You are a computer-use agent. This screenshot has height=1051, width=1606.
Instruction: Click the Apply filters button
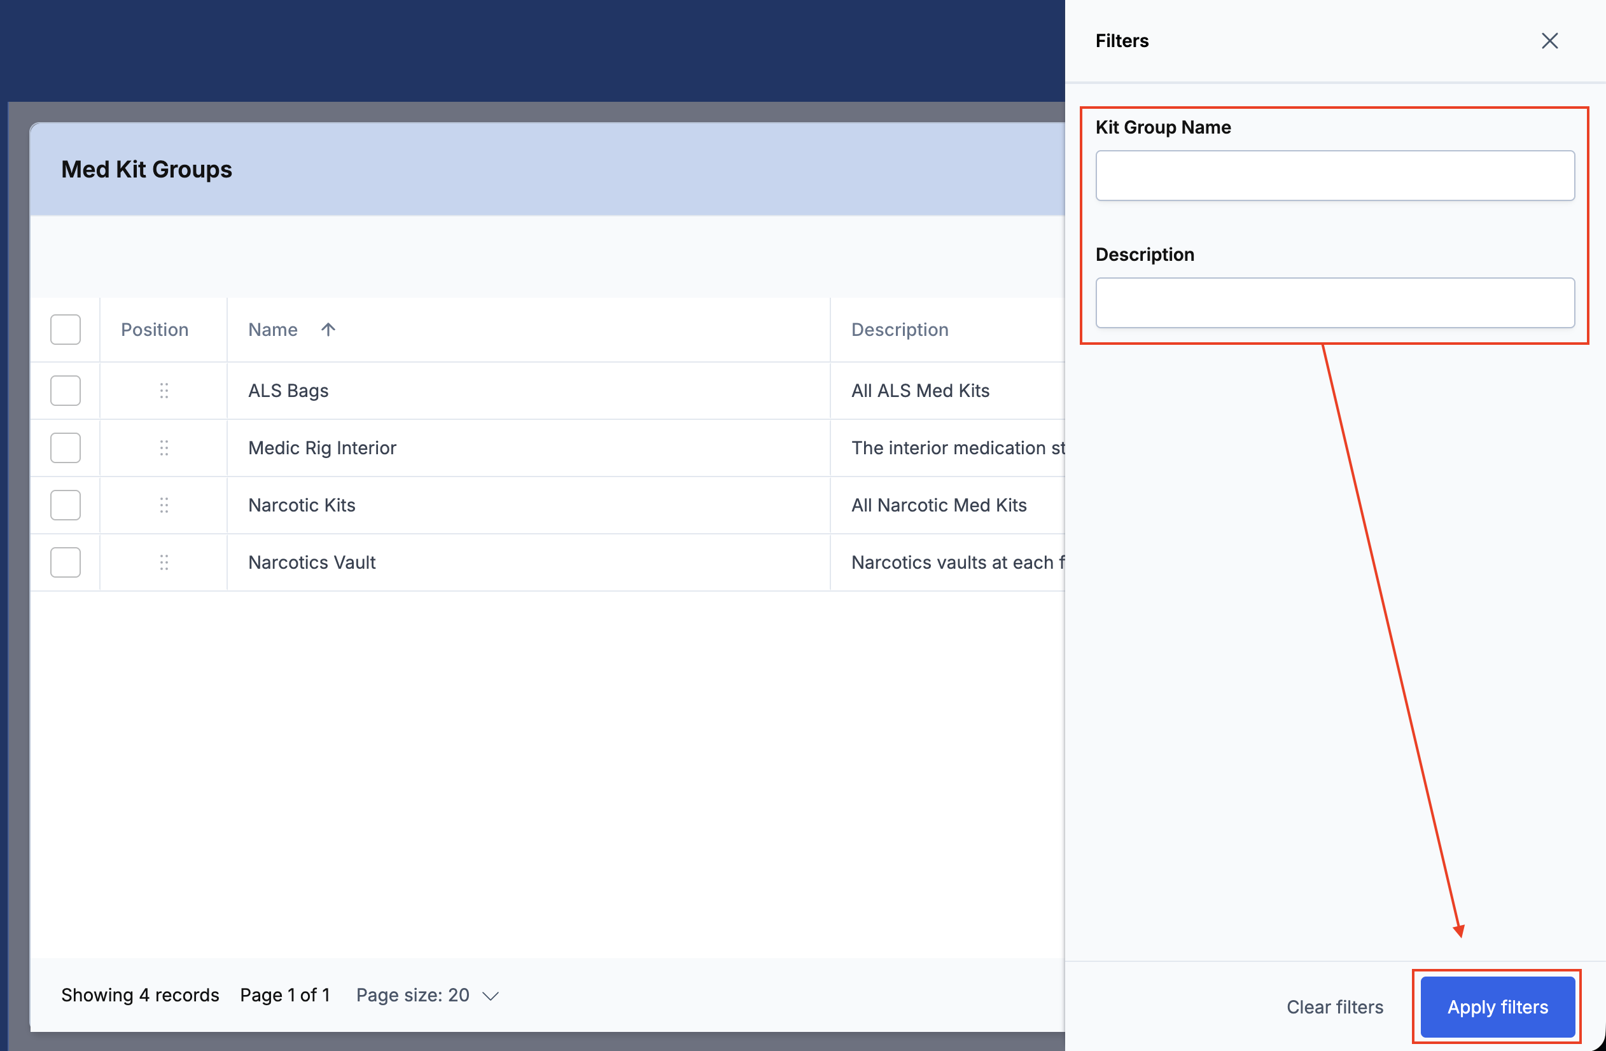[x=1497, y=1007]
